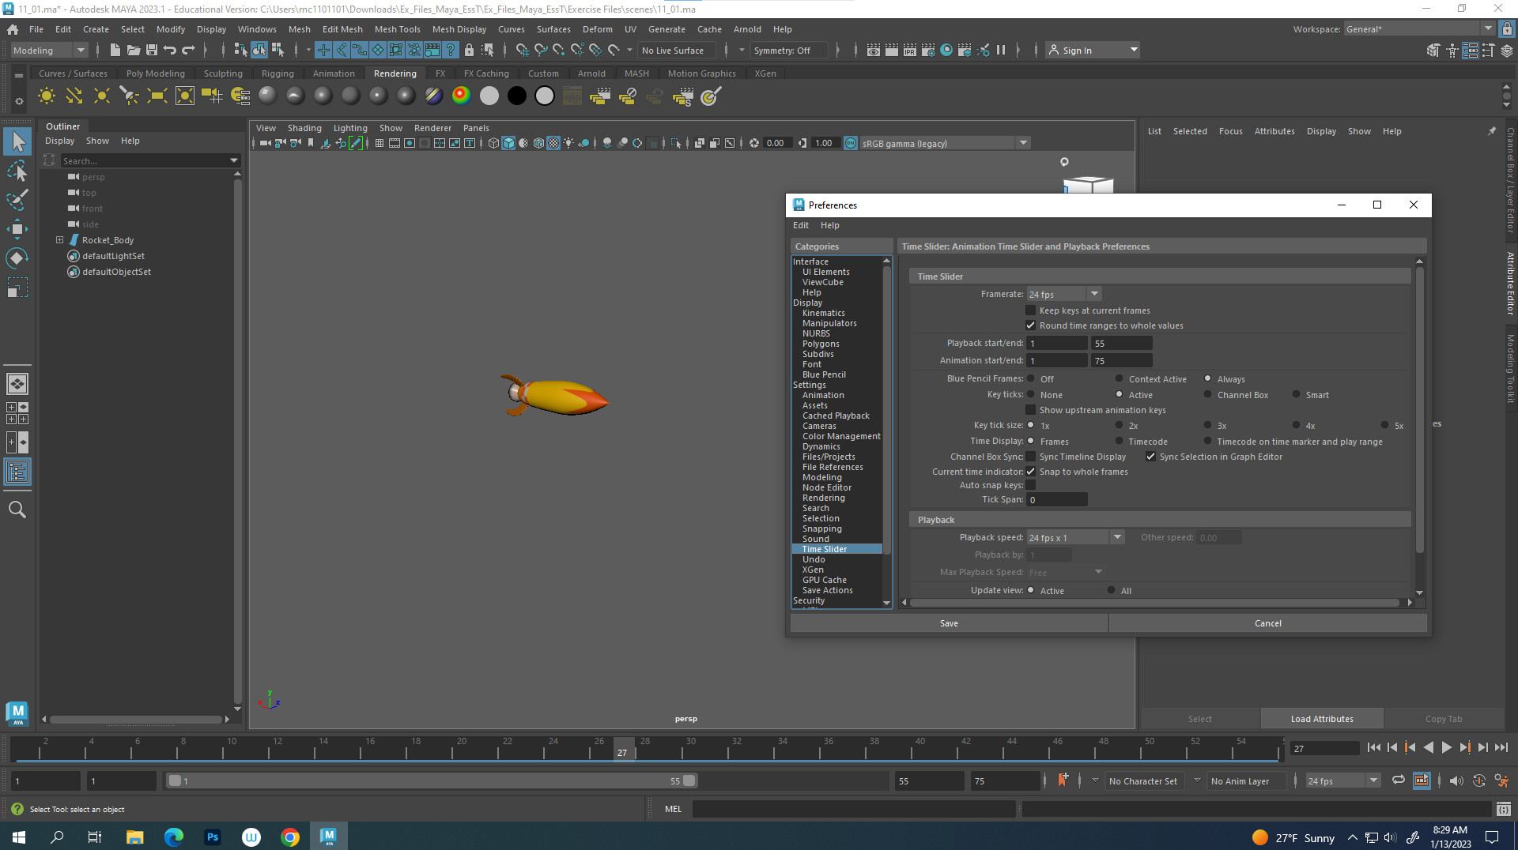1518x850 pixels.
Task: Click the Load Attributes button
Action: click(1321, 718)
